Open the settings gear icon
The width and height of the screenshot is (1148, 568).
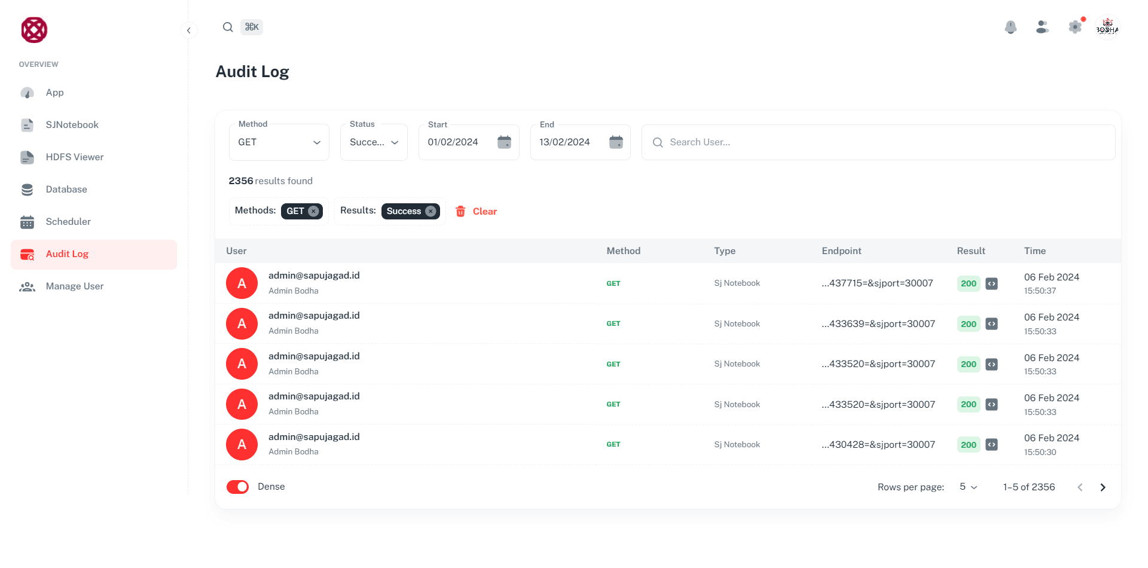click(x=1075, y=27)
